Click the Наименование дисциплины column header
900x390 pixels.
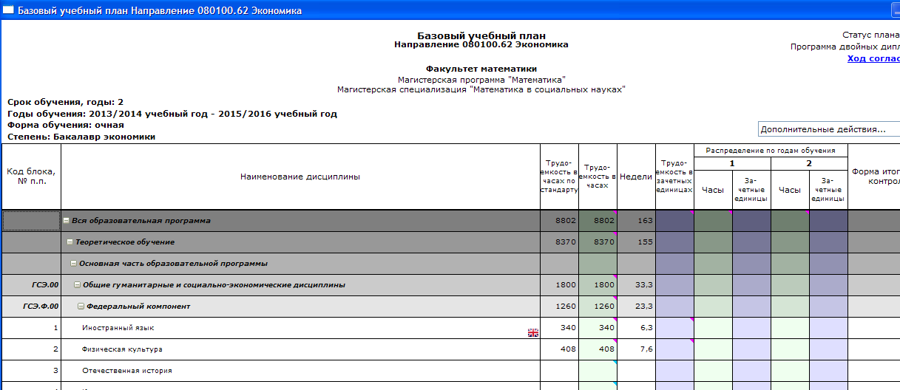(300, 177)
